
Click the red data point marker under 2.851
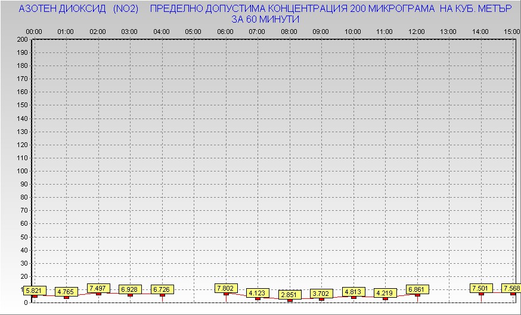click(290, 300)
